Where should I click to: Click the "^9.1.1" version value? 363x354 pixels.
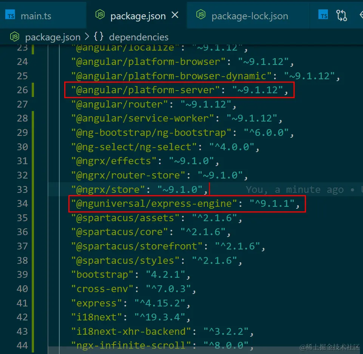272,204
